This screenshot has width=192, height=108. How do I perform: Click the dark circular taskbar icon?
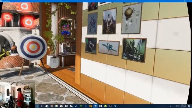(x=110, y=106)
